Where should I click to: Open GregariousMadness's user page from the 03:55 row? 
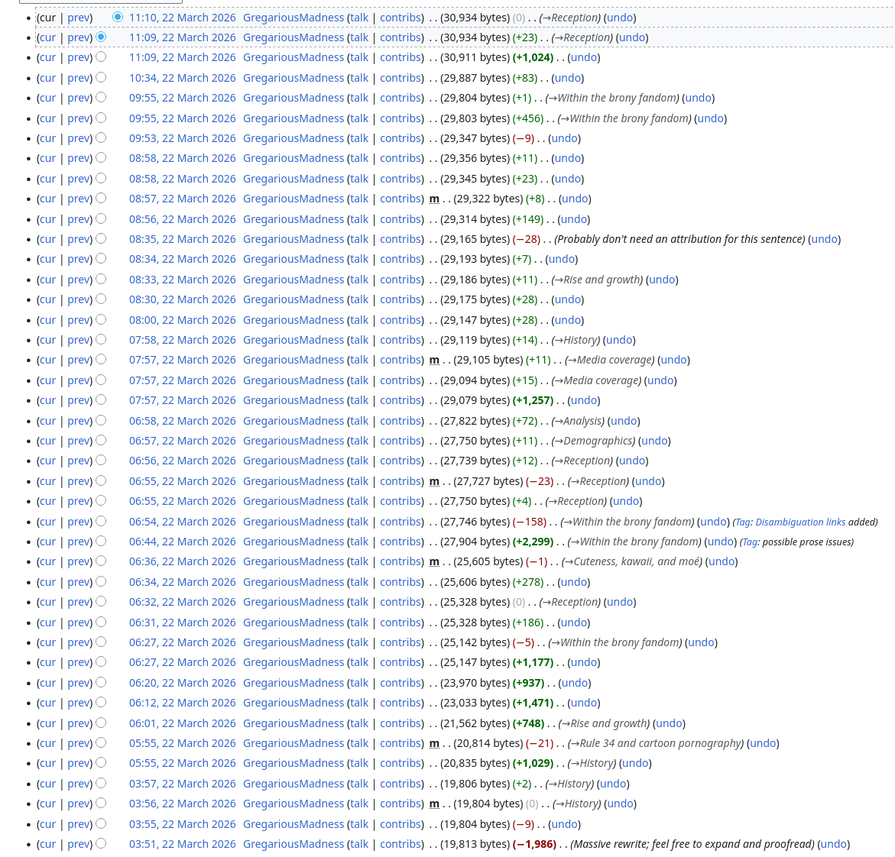click(293, 824)
